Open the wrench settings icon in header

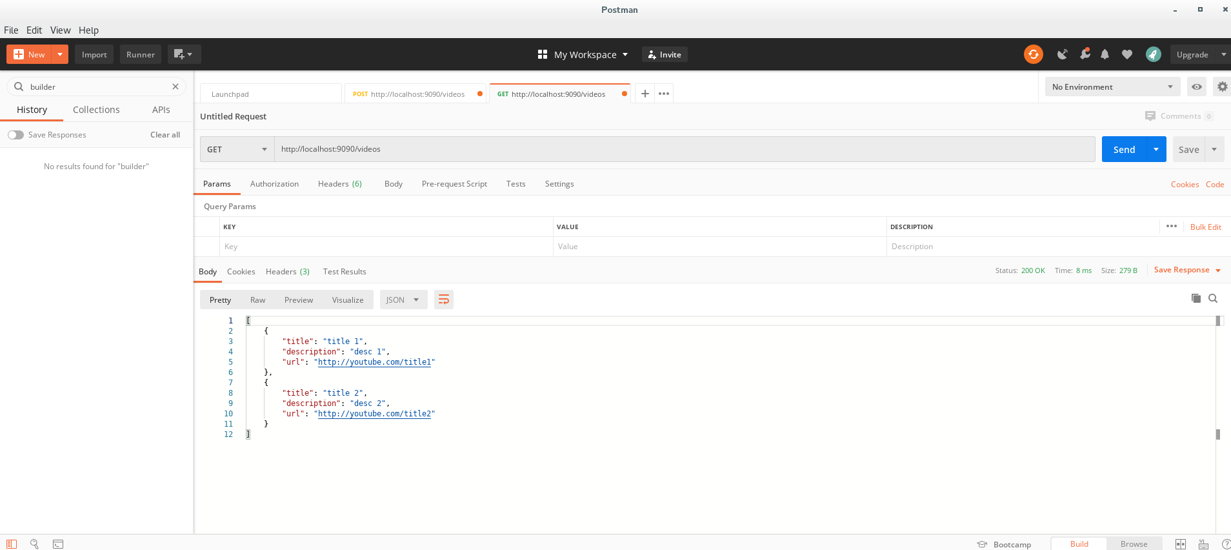point(1085,54)
